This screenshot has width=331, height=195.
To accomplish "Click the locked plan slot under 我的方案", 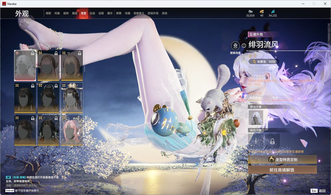I will [x=272, y=141].
